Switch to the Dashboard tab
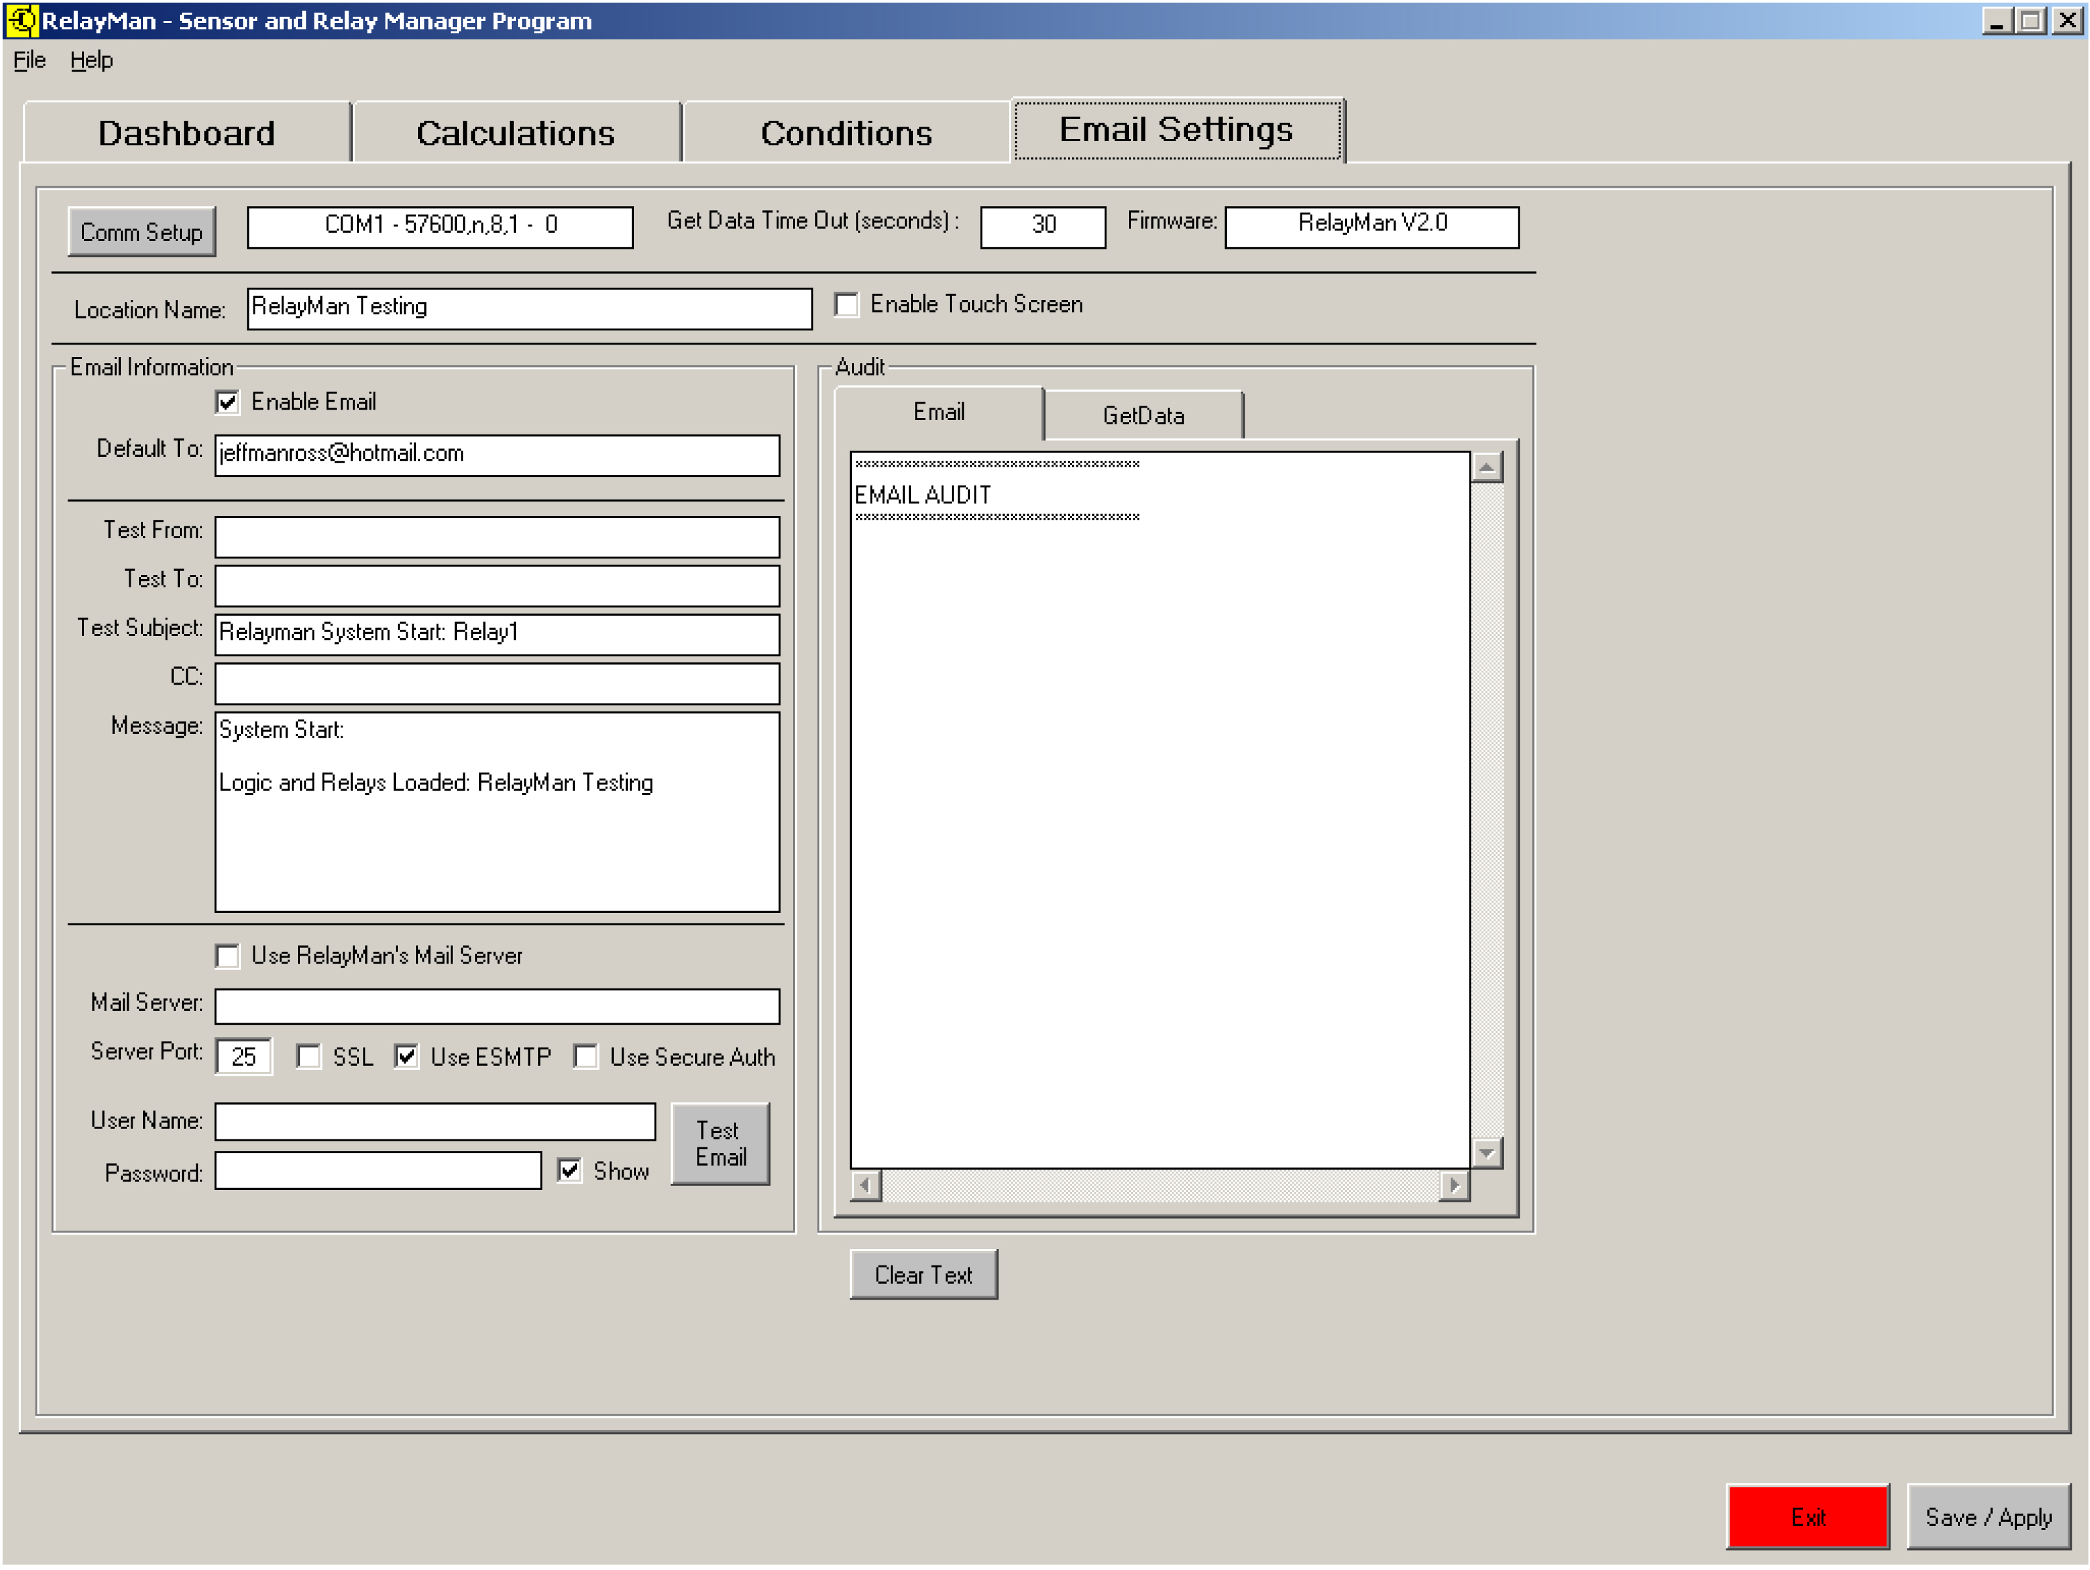 [x=186, y=133]
